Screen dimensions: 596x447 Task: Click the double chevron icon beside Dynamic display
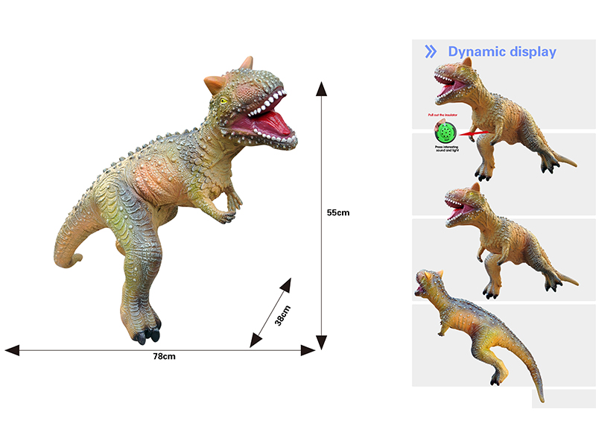(431, 51)
